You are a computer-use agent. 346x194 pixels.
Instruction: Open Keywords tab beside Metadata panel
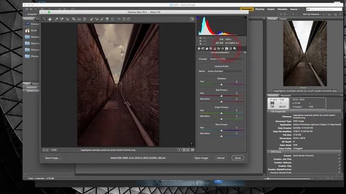click(285, 96)
